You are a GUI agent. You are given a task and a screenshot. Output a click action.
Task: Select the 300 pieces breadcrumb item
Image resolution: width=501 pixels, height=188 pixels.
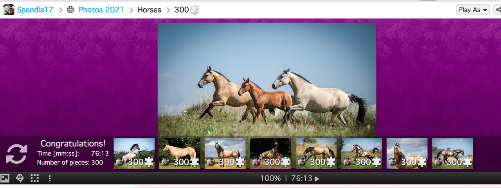pos(187,10)
